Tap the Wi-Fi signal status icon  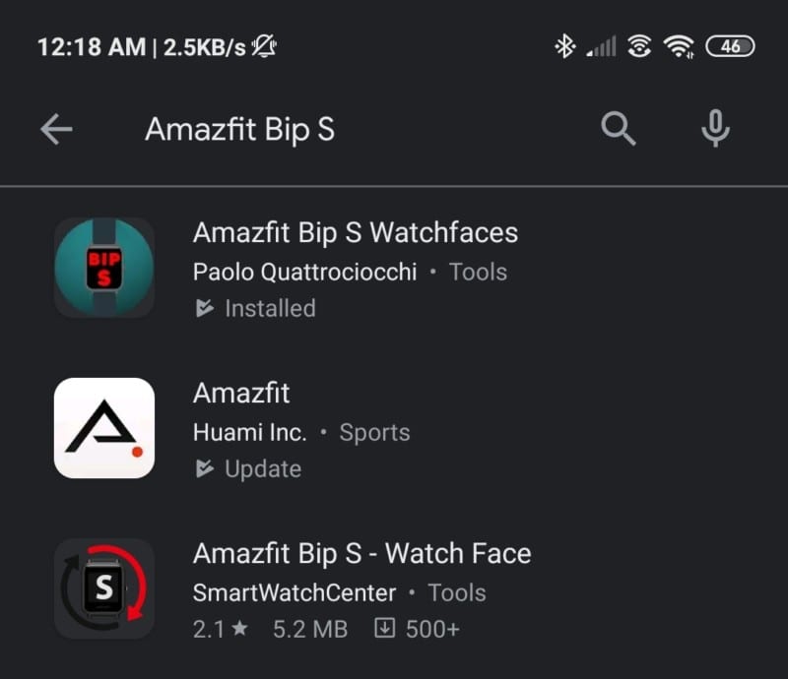point(679,46)
